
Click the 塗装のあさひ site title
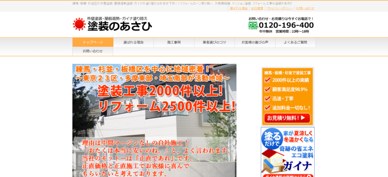coord(120,26)
